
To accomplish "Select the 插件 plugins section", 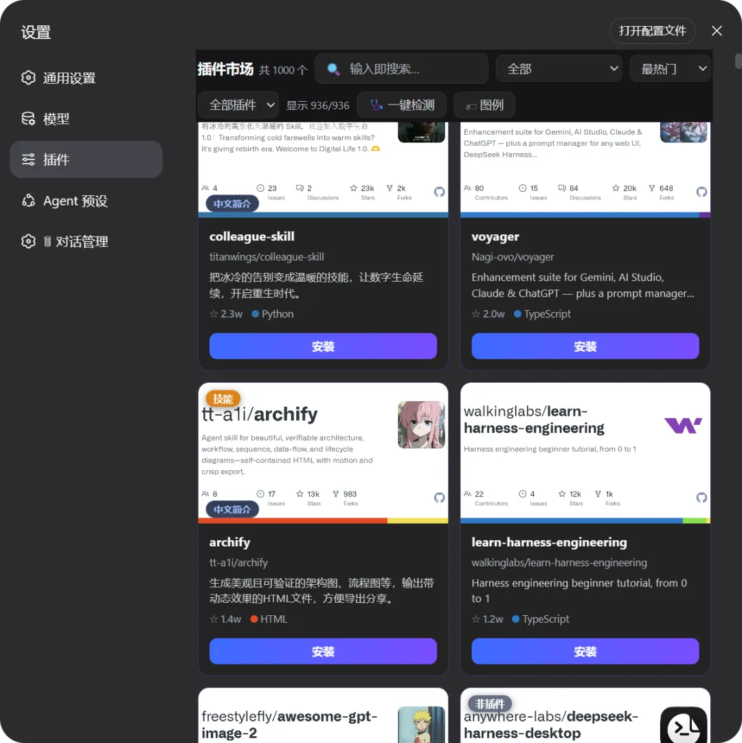I will (86, 159).
